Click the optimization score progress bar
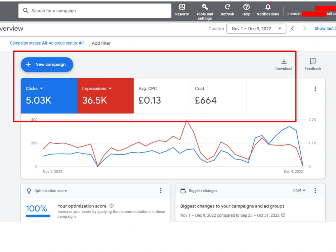This screenshot has width=336, height=252. (x=38, y=216)
